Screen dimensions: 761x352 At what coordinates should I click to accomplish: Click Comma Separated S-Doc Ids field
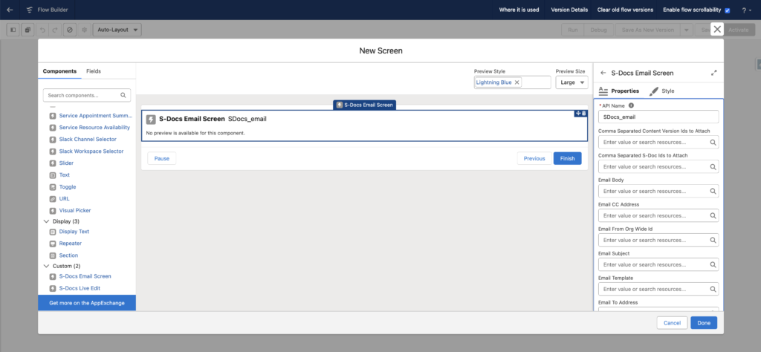[658, 166]
